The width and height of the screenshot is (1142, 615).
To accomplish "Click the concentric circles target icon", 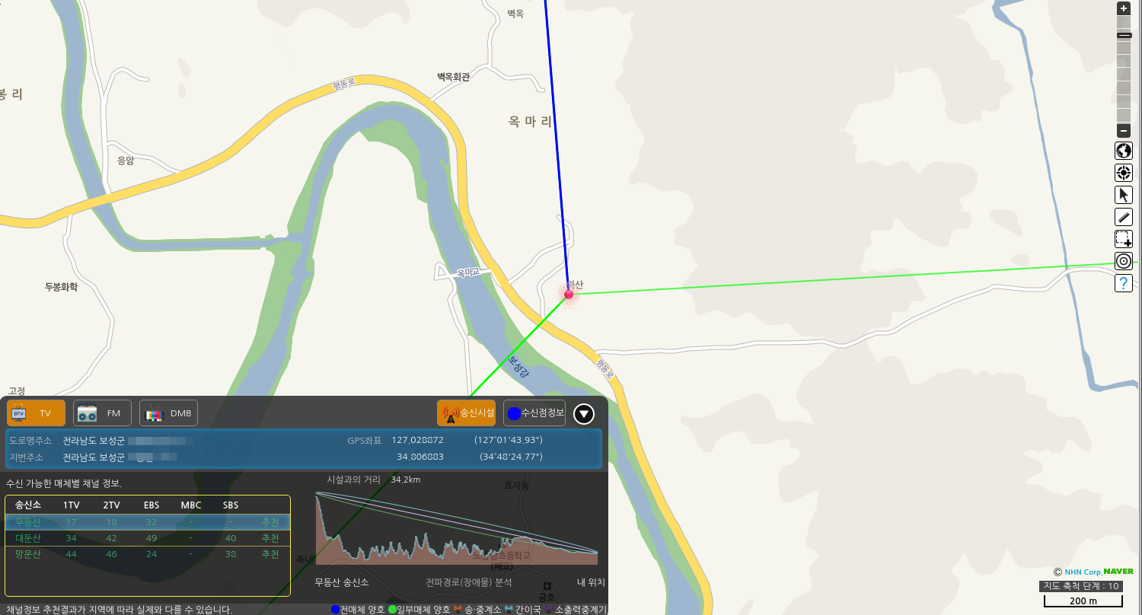I will 1124,261.
